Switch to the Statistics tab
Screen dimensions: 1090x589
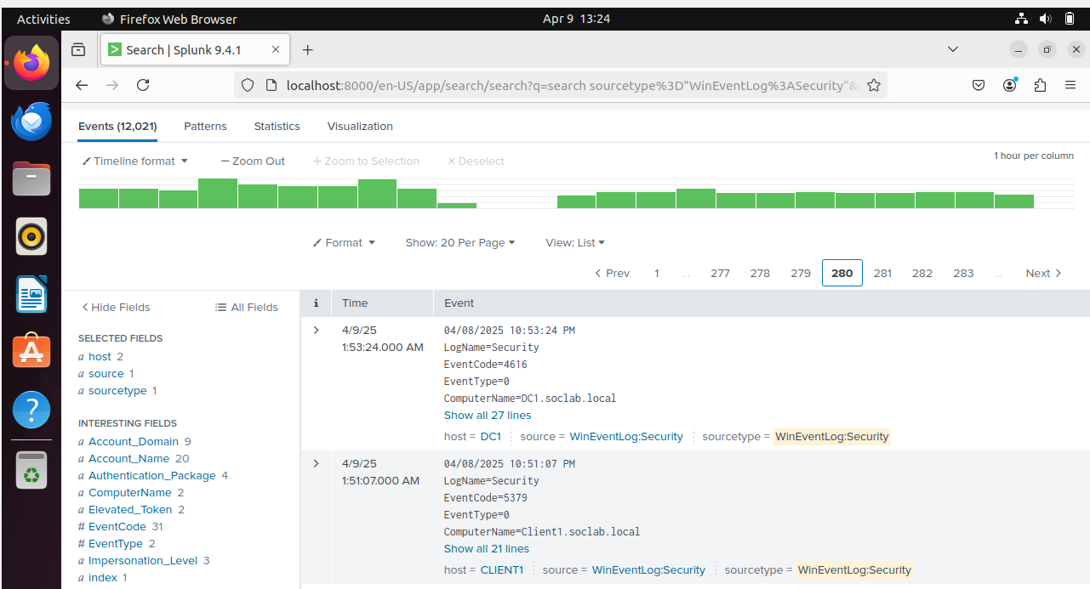277,126
